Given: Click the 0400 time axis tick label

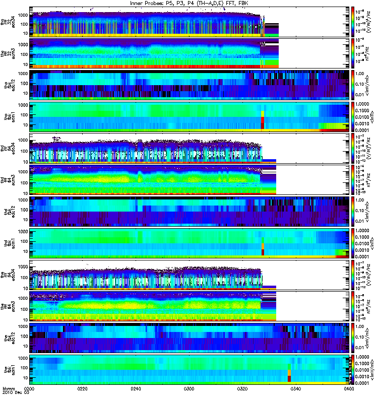Looking at the screenshot, I should [349, 389].
